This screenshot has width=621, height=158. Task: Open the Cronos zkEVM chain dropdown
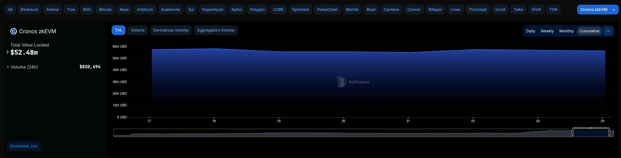(598, 10)
